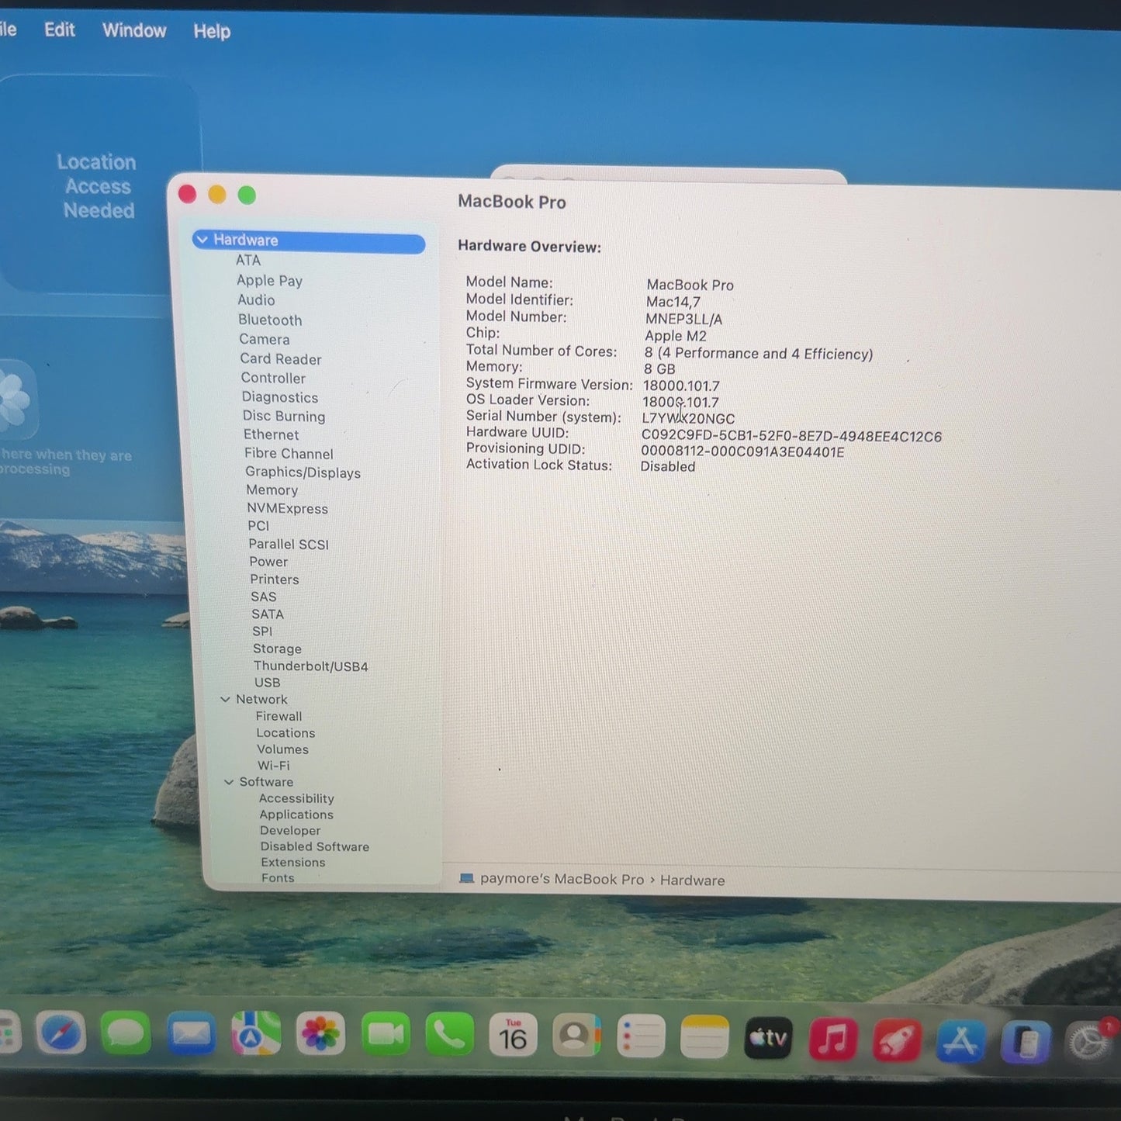Open Calendar showing Tue 16 in Dock
Image resolution: width=1121 pixels, height=1121 pixels.
click(513, 1035)
